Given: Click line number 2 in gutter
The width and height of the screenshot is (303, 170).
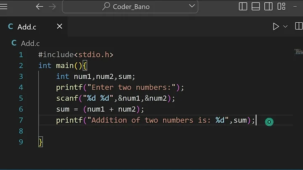Looking at the screenshot, I should [21, 66].
